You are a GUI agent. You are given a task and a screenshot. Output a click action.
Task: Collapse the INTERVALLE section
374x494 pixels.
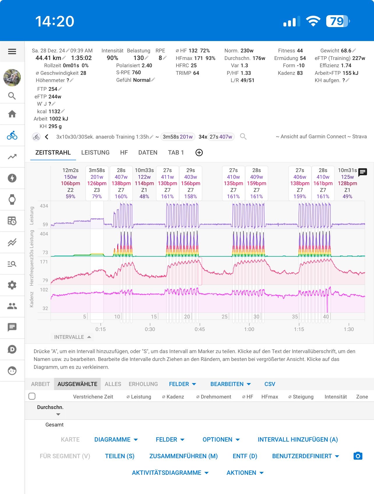pyautogui.click(x=73, y=337)
